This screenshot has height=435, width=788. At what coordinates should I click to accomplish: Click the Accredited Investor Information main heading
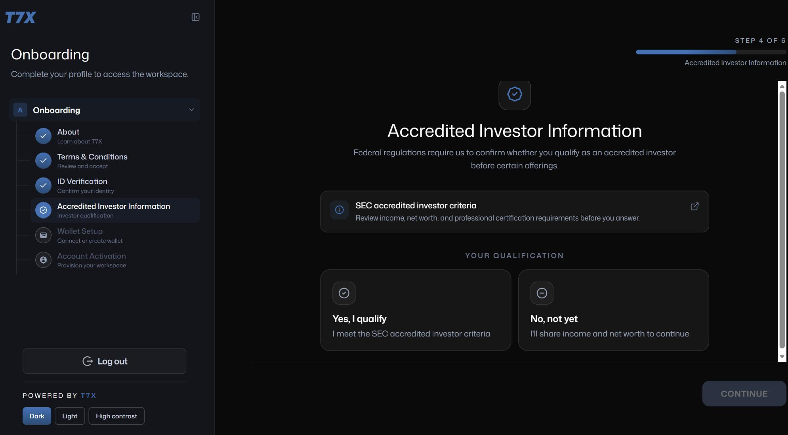pyautogui.click(x=515, y=131)
